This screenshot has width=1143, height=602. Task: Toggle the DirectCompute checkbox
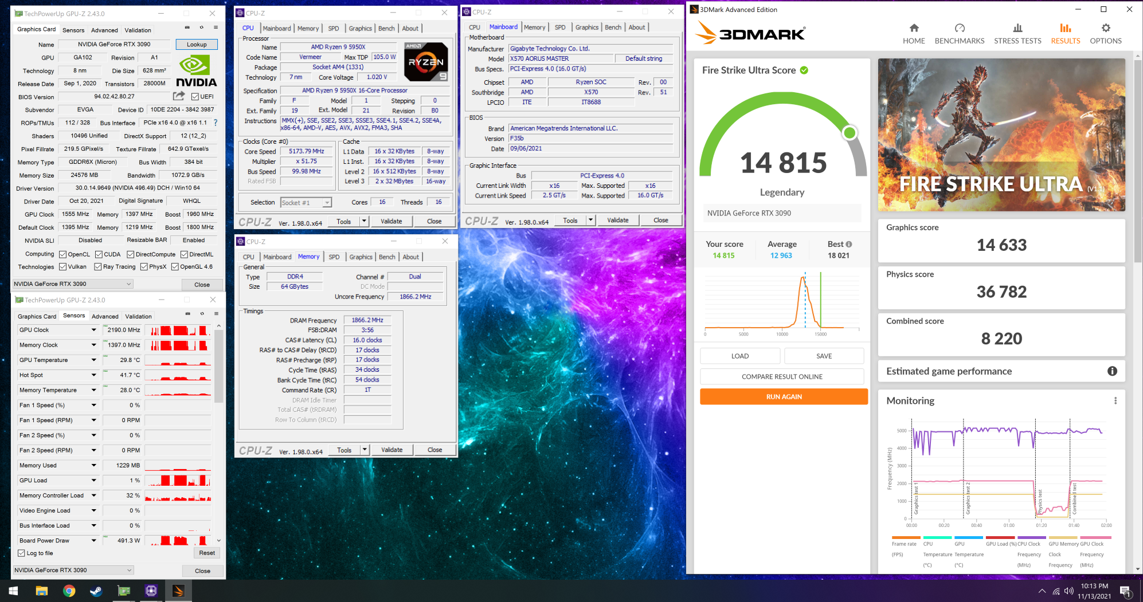[x=130, y=254]
